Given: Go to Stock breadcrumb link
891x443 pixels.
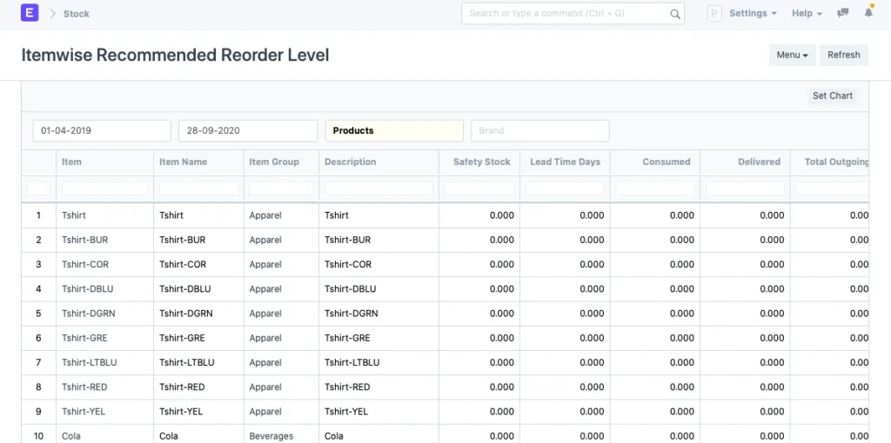Looking at the screenshot, I should (77, 14).
